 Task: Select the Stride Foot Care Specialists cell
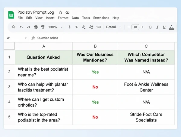coord(146,117)
